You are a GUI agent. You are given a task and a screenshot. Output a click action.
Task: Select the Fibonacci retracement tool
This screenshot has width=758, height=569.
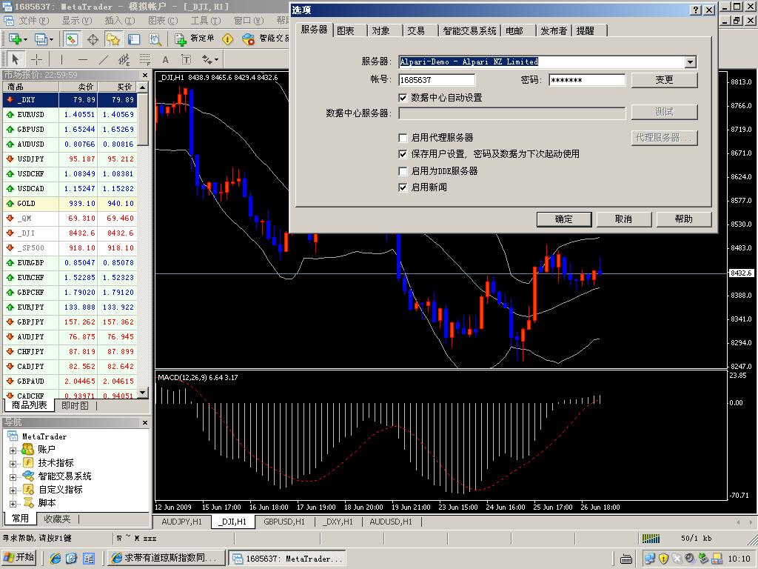coord(144,59)
